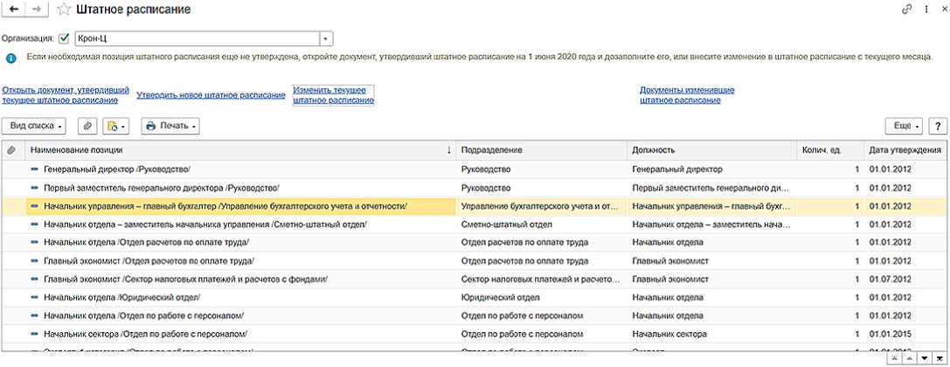The image size is (950, 367).
Task: Toggle the Организация filter checkbox
Action: tap(63, 38)
